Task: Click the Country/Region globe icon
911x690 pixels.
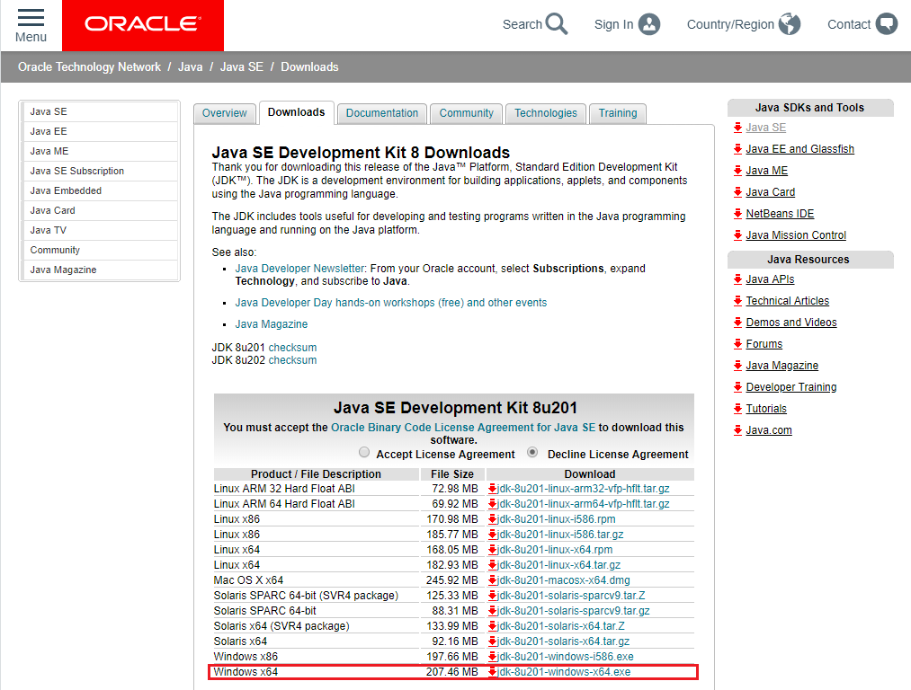Action: [790, 24]
